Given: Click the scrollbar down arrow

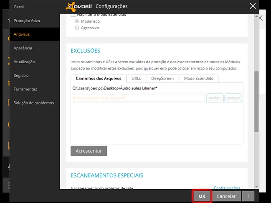Looking at the screenshot, I should click(256, 187).
